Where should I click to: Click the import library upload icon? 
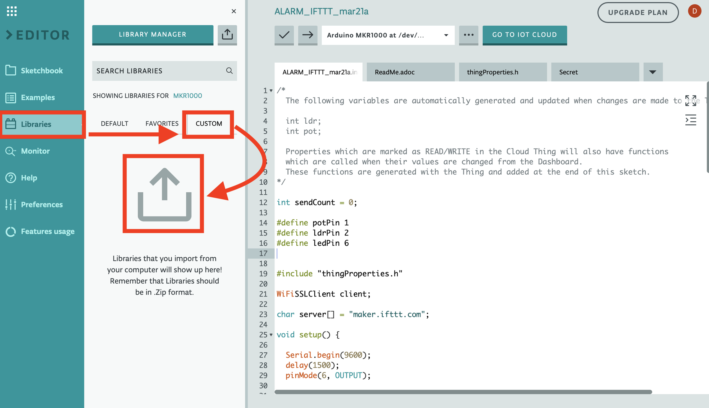pos(227,35)
